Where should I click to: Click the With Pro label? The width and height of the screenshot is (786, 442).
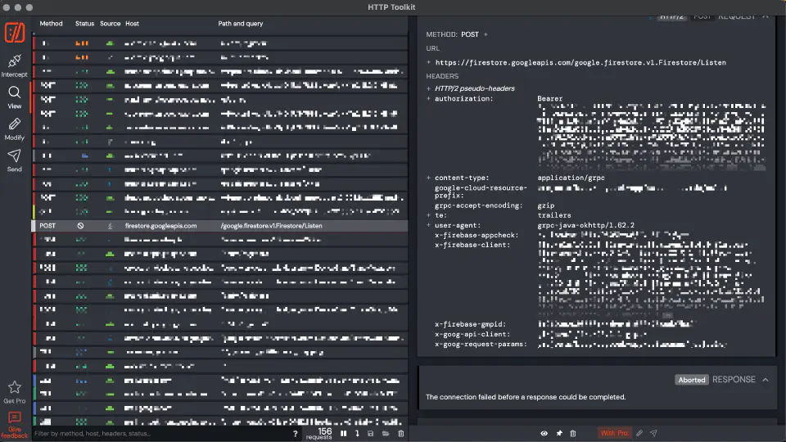(615, 433)
